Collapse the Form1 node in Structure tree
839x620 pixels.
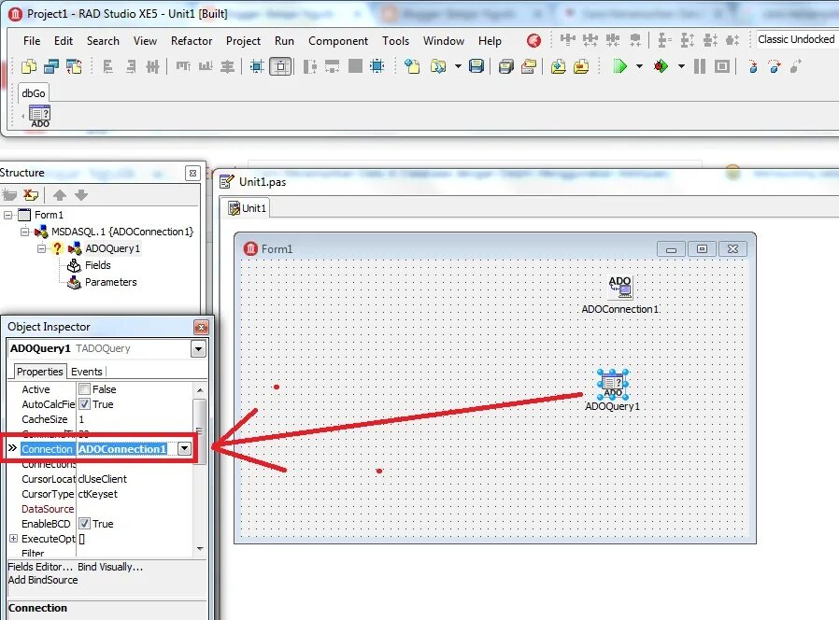click(8, 215)
